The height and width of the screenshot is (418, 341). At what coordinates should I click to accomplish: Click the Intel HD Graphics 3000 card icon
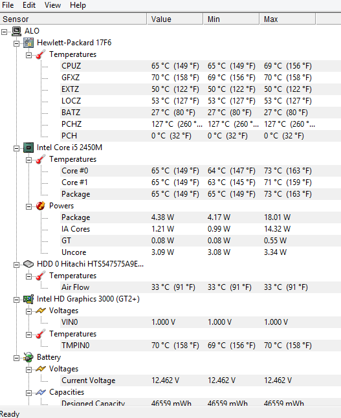click(x=28, y=299)
